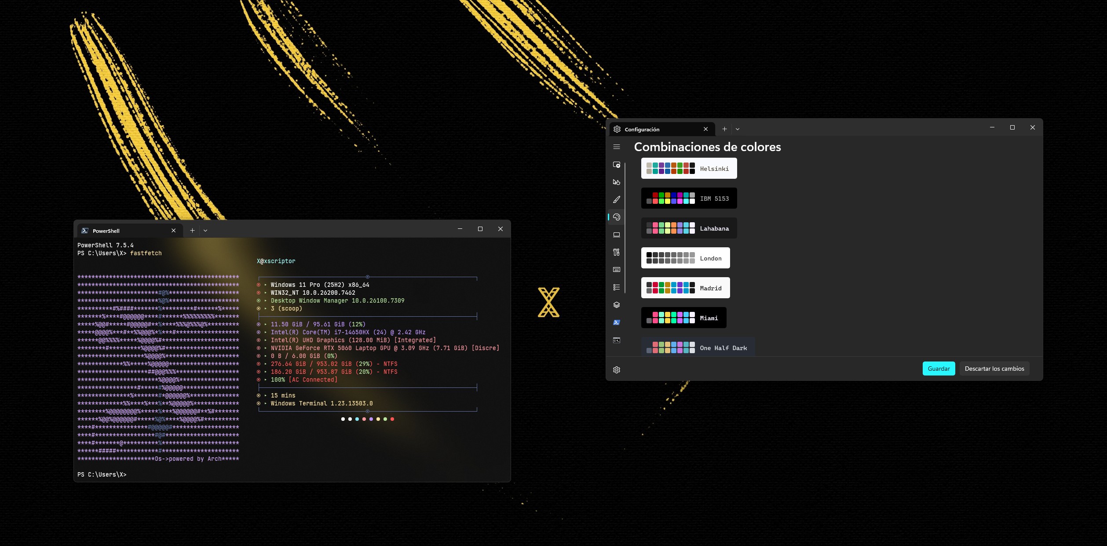Expand new tab dropdown in Configuración window
Screen dimensions: 1107x546
click(x=738, y=129)
